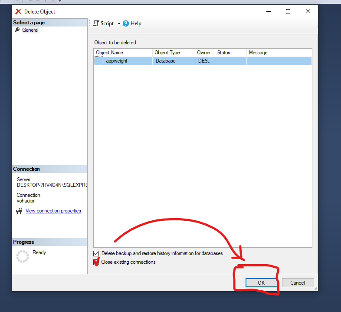Click the Status column header
The height and width of the screenshot is (312, 341).
[231, 53]
